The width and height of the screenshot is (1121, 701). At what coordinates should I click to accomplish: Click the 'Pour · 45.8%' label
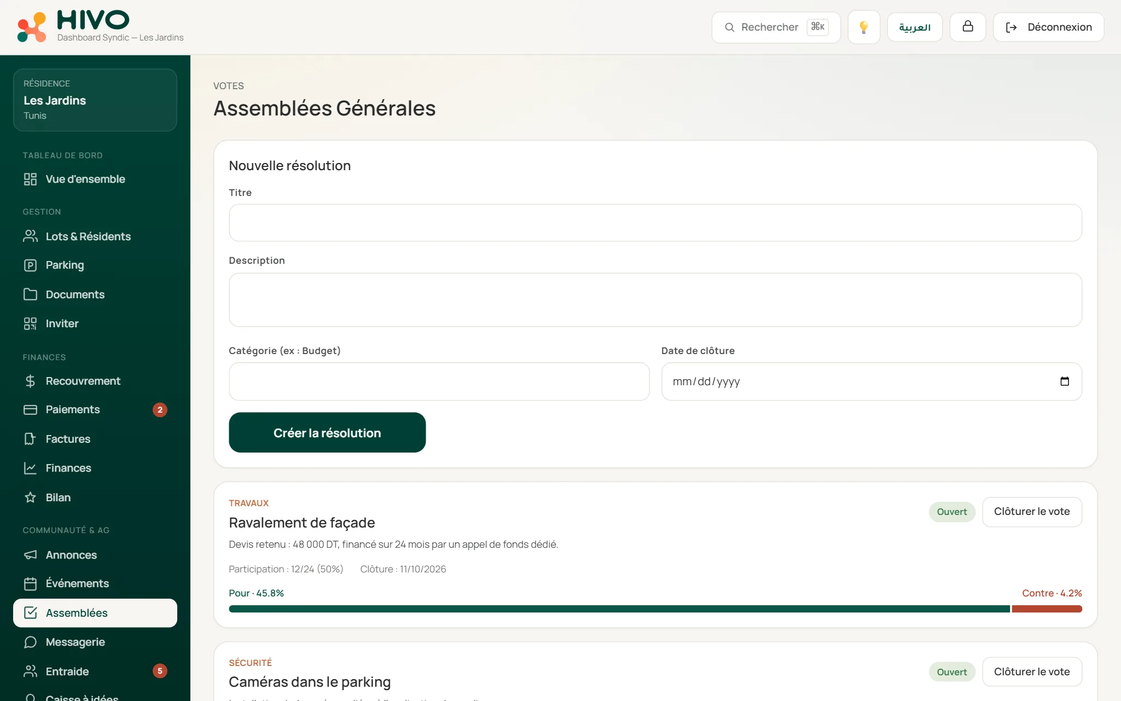(256, 593)
